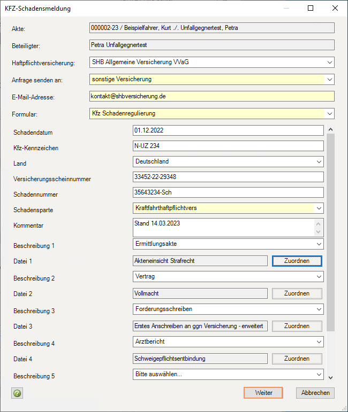The image size is (348, 412).
Task: Open the Formular dropdown list
Action: 330,113
